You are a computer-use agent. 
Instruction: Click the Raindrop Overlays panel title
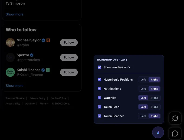(112, 60)
